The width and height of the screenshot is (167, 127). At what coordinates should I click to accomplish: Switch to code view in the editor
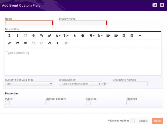tap(66, 43)
